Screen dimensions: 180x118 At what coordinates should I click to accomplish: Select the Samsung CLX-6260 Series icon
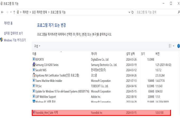click(34, 64)
